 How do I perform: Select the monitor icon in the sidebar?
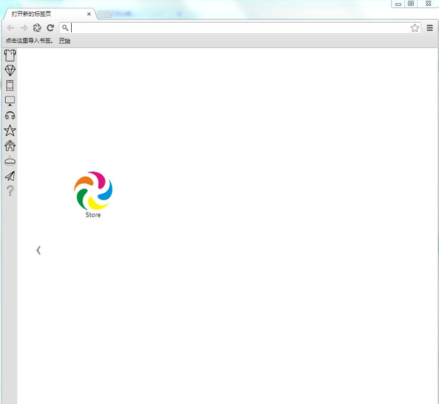(9, 100)
